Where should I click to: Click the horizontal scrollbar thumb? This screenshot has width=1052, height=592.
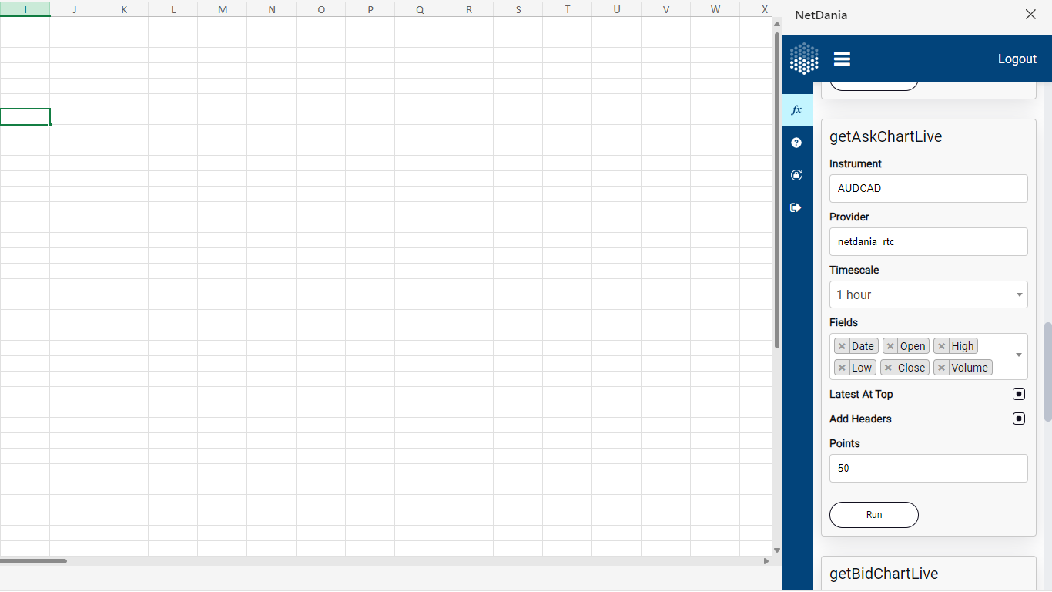coord(33,561)
